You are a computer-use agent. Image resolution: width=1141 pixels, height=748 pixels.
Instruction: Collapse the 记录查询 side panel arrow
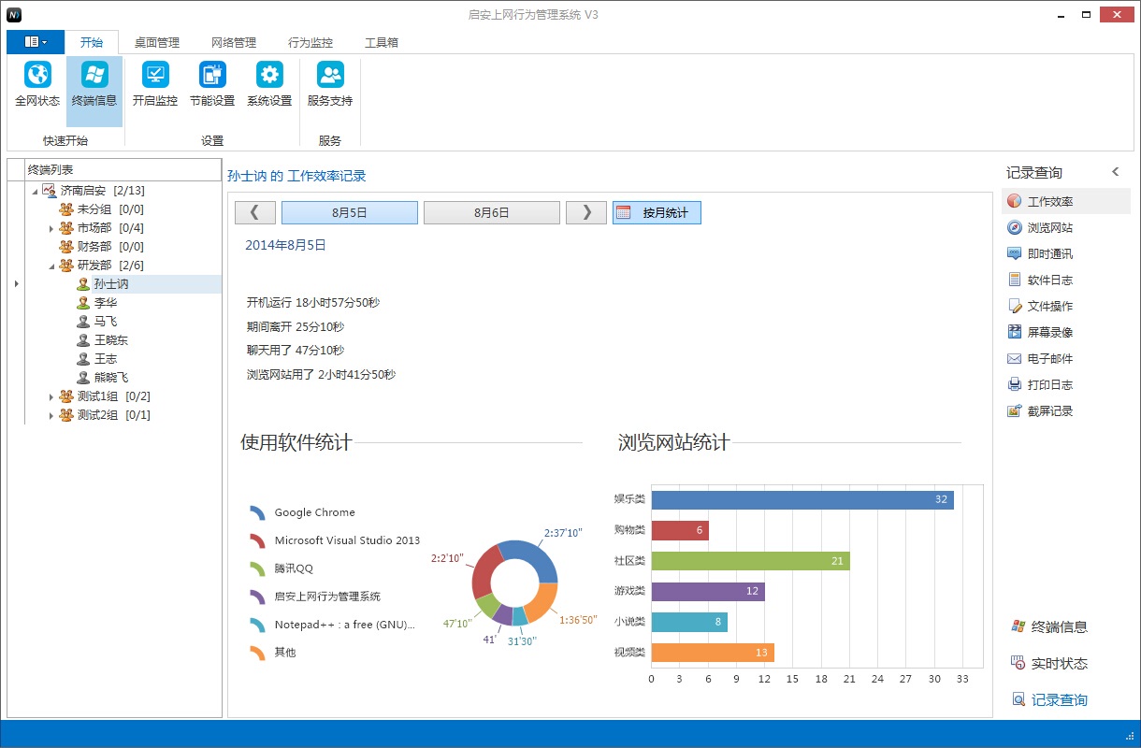(1115, 172)
